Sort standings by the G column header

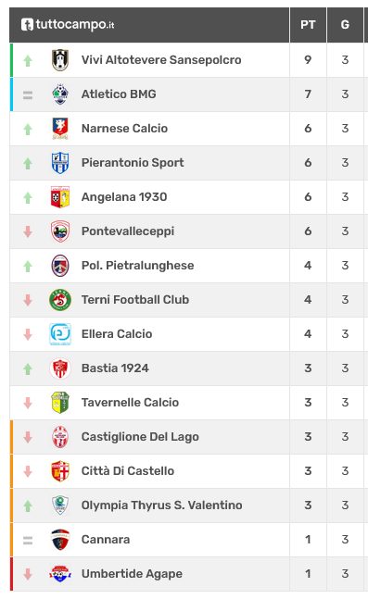(345, 25)
